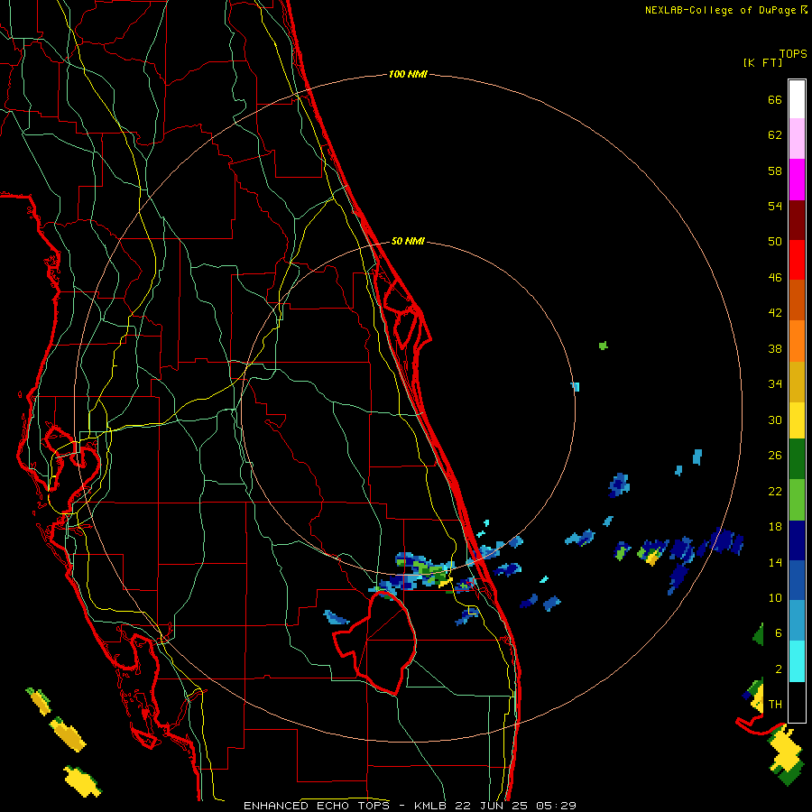Click the NEXLAB-College of DuPage label
This screenshot has height=812, width=812.
point(721,10)
